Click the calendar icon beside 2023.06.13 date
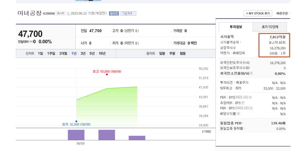 68,14
